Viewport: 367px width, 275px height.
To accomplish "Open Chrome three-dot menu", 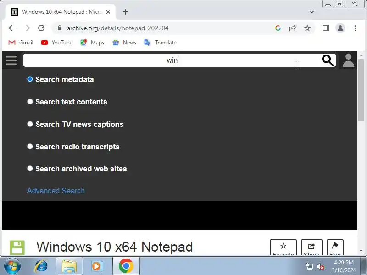I will [355, 28].
